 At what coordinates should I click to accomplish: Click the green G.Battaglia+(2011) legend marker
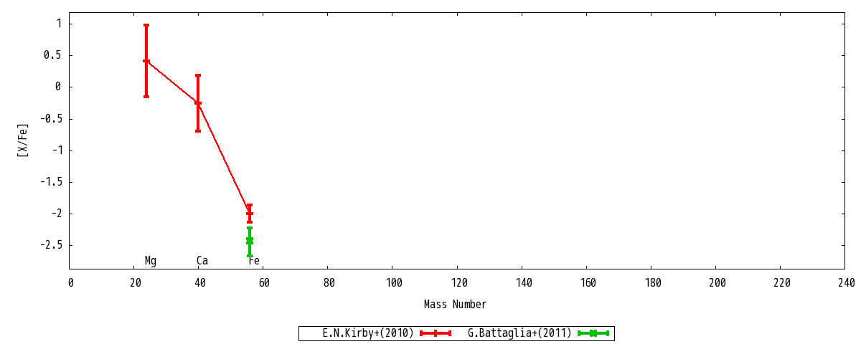(x=593, y=333)
